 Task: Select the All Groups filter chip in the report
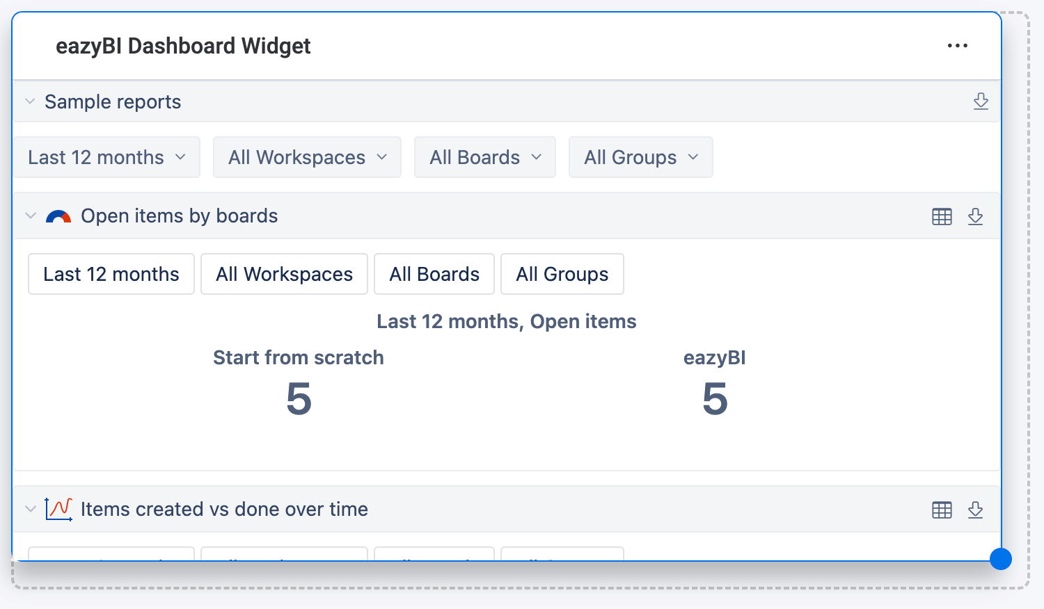click(562, 274)
